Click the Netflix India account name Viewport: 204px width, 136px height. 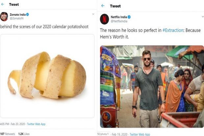(119, 17)
